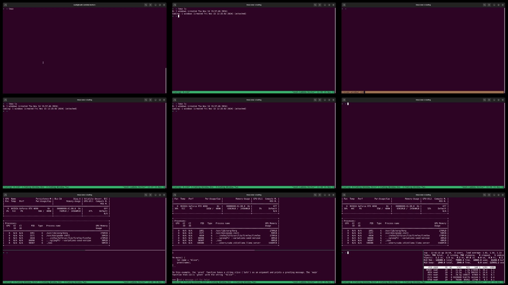Click the new-tab icon in the noah@noah-Lambda-Vector terminal
508x285 pixels.
click(x=5, y=5)
